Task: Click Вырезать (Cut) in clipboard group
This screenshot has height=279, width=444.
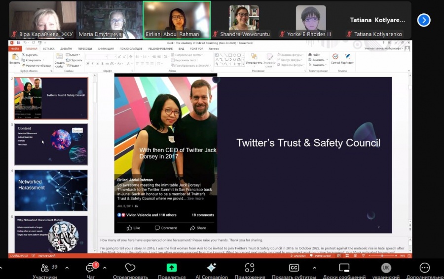Action: [x=30, y=55]
